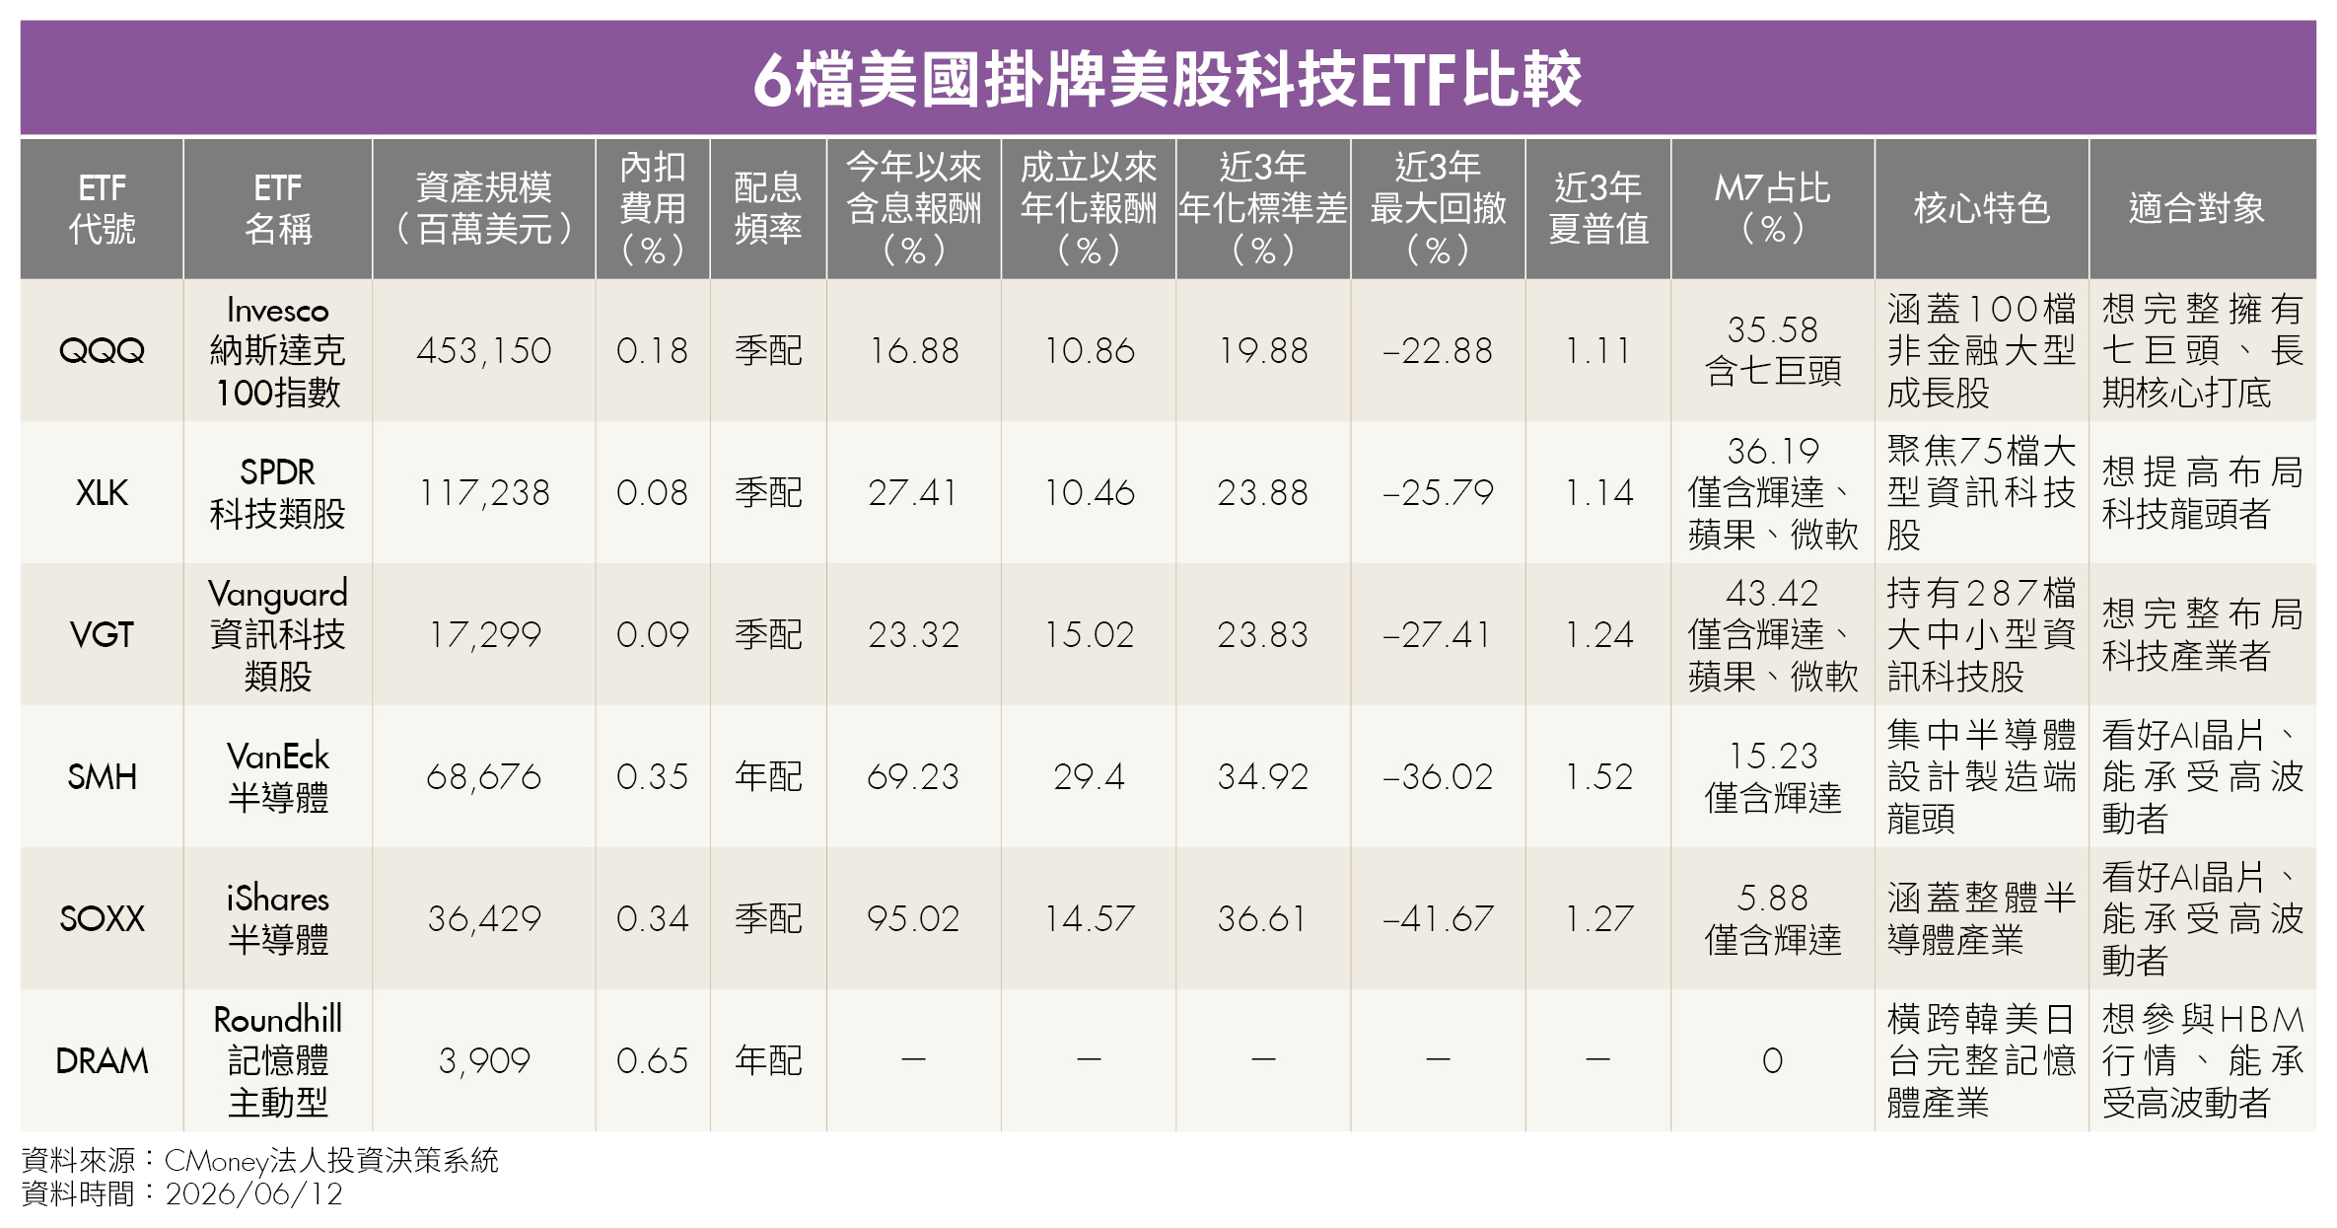
Task: Click the max drawdown value –36.02
Action: coord(1438,776)
